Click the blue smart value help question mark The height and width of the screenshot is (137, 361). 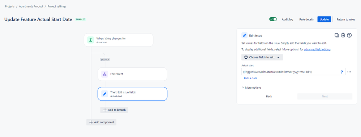coord(341,72)
